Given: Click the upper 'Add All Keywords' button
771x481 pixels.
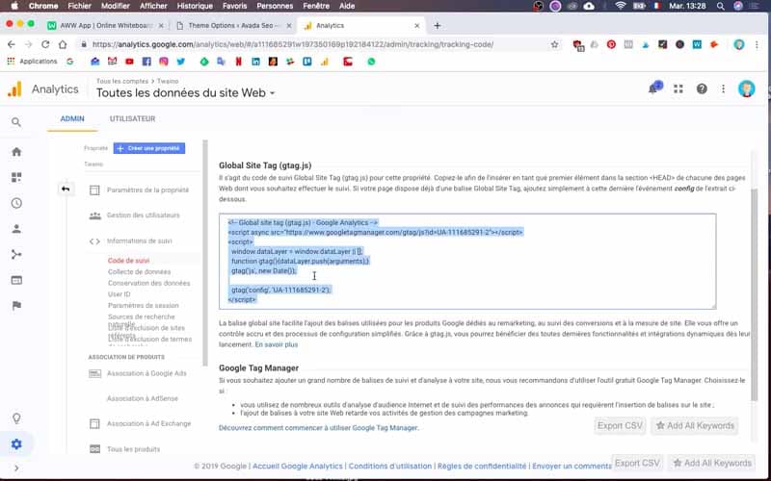Looking at the screenshot, I should [695, 425].
